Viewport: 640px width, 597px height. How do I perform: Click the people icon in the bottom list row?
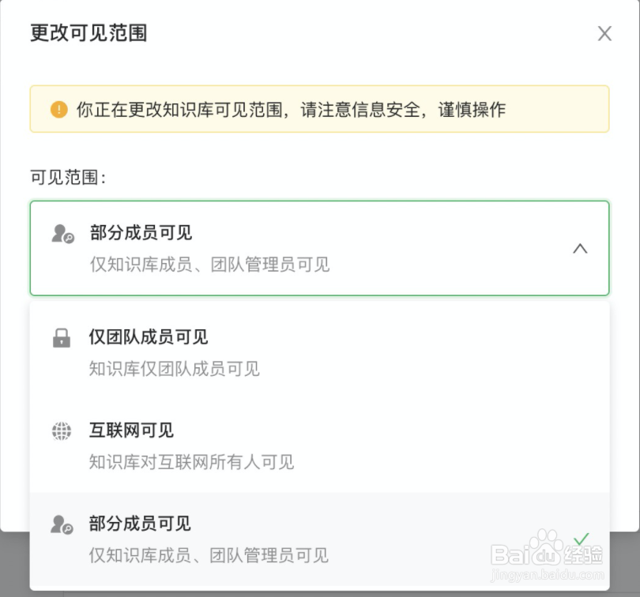point(62,523)
